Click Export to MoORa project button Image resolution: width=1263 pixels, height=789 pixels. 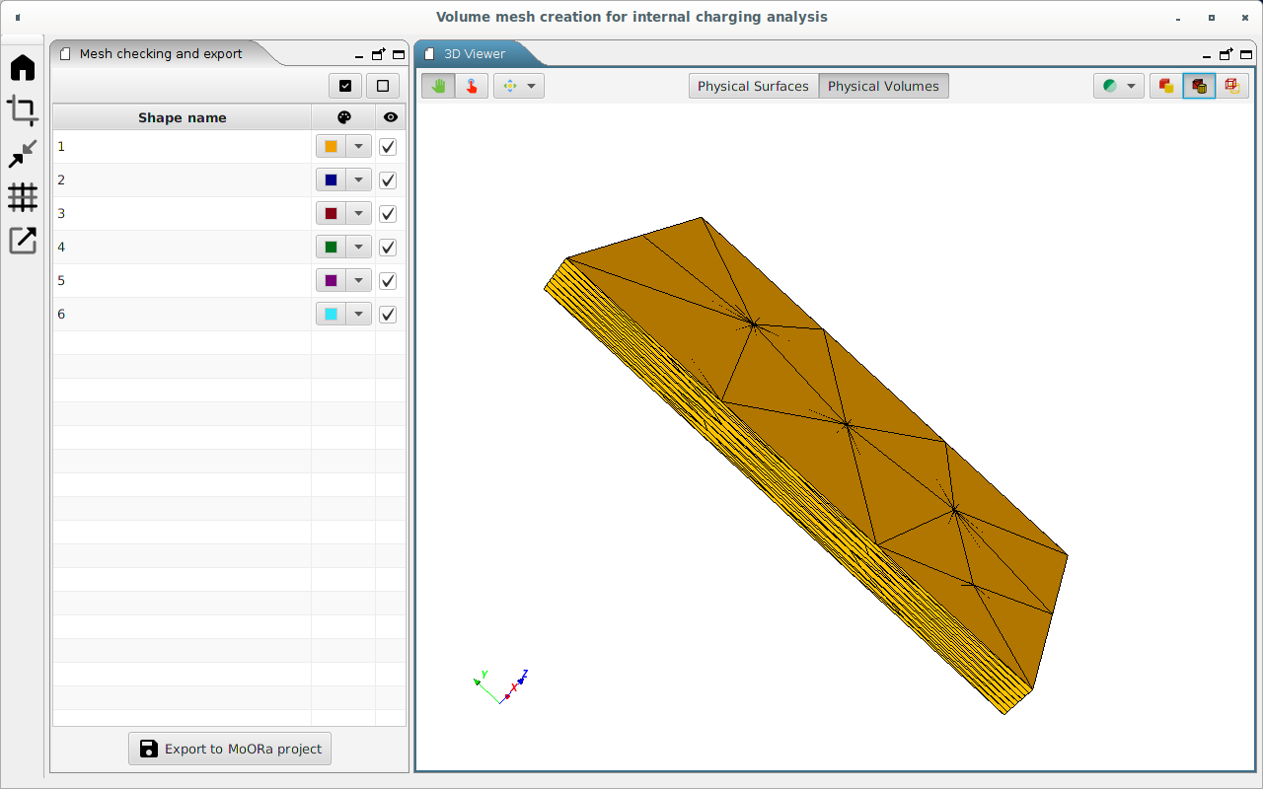pos(230,749)
